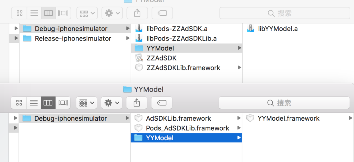
Task: Click share button in YYModel window toolbar
Action: tap(137, 103)
